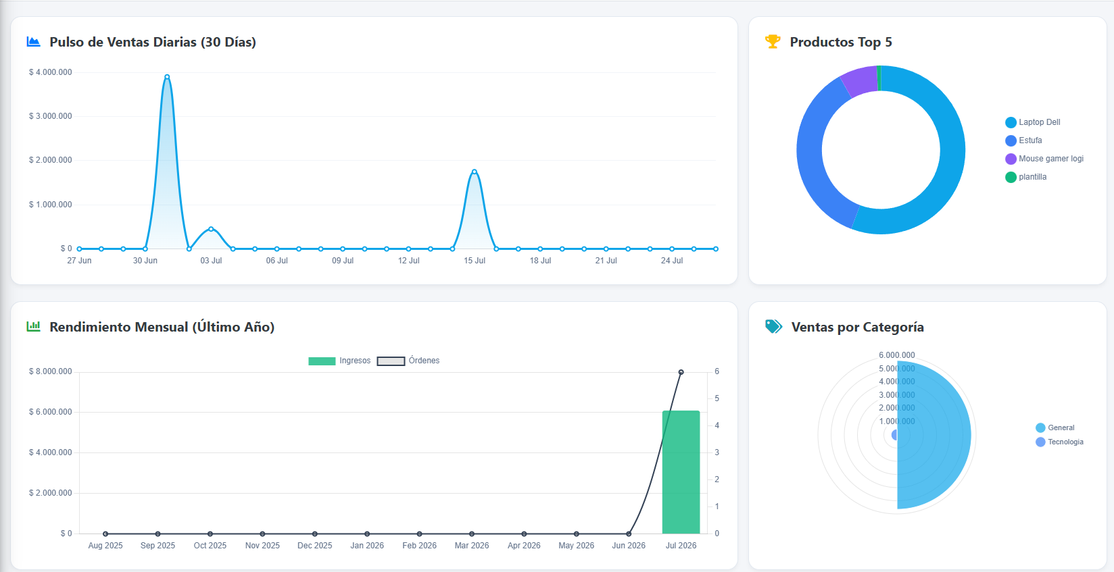Toggle the General category legend item

tap(1055, 427)
